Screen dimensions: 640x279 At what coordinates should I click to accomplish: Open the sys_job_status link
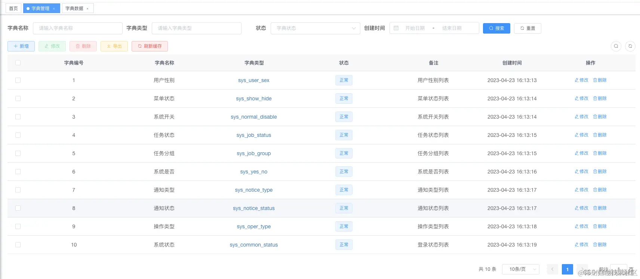[254, 135]
